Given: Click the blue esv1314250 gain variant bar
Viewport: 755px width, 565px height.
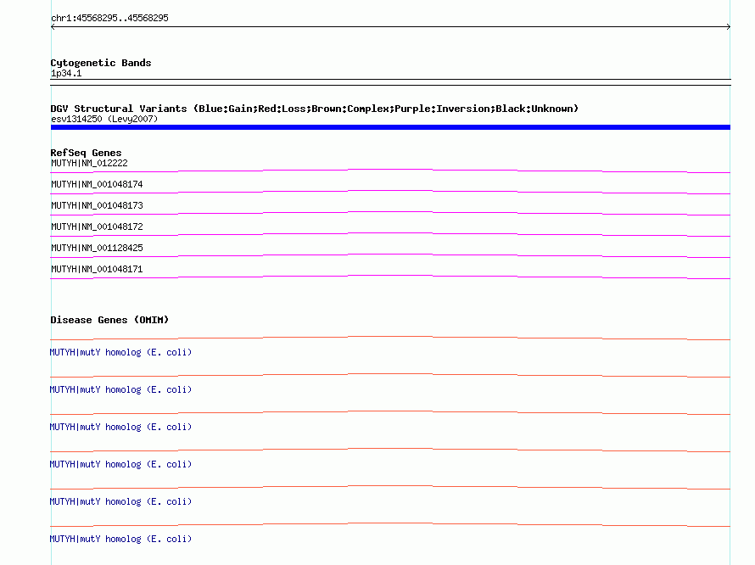Looking at the screenshot, I should (390, 127).
